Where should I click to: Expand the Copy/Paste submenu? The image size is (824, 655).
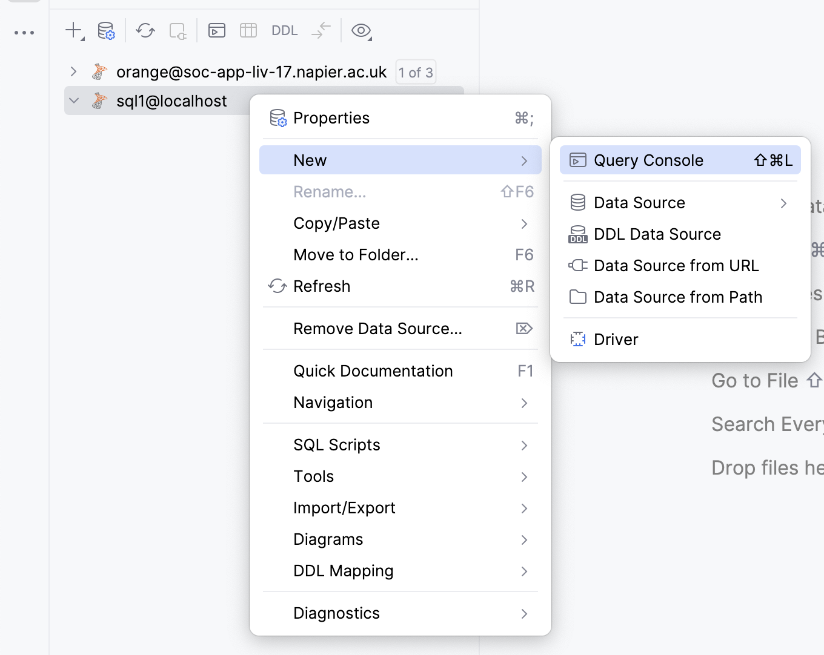[x=400, y=223]
